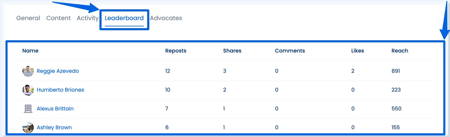The image size is (450, 137).
Task: Click the building icon beside Alexus Brittain
Action: (x=28, y=109)
